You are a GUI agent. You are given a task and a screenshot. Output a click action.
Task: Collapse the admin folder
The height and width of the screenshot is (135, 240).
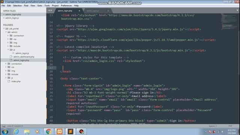(6, 32)
